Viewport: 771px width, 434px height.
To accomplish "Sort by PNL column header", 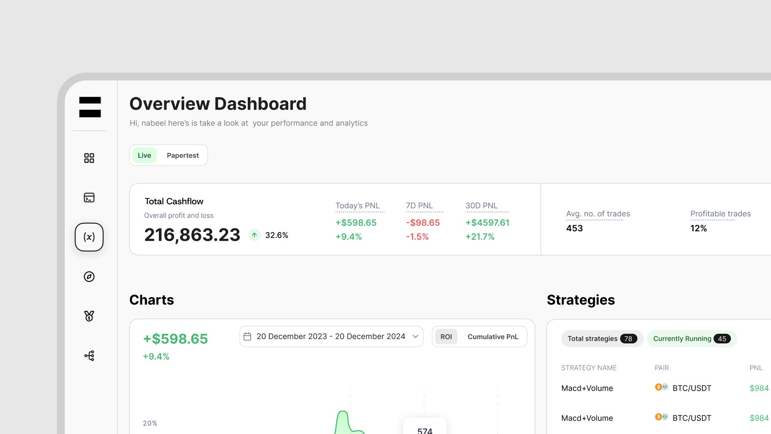I will [x=756, y=368].
